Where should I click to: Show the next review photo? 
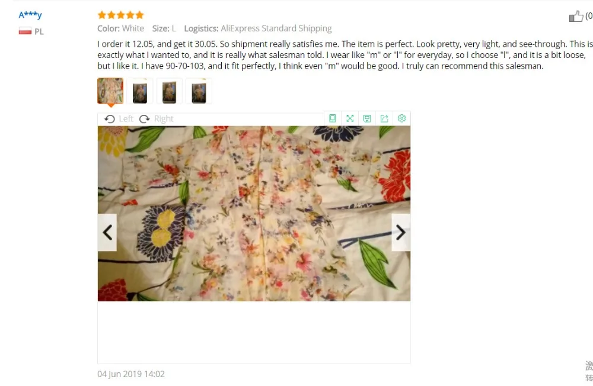(x=401, y=232)
